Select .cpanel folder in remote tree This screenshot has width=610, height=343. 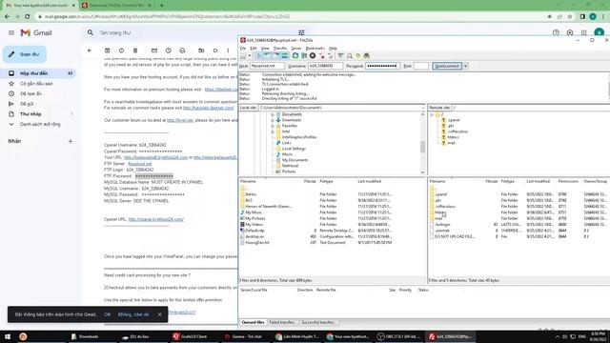(454, 120)
